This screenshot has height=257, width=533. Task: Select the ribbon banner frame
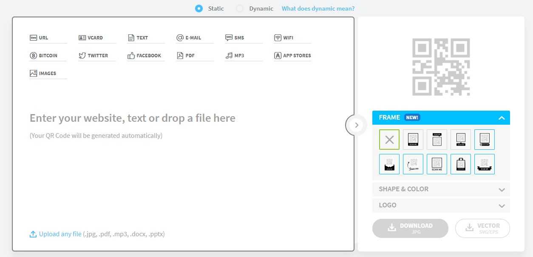484,164
